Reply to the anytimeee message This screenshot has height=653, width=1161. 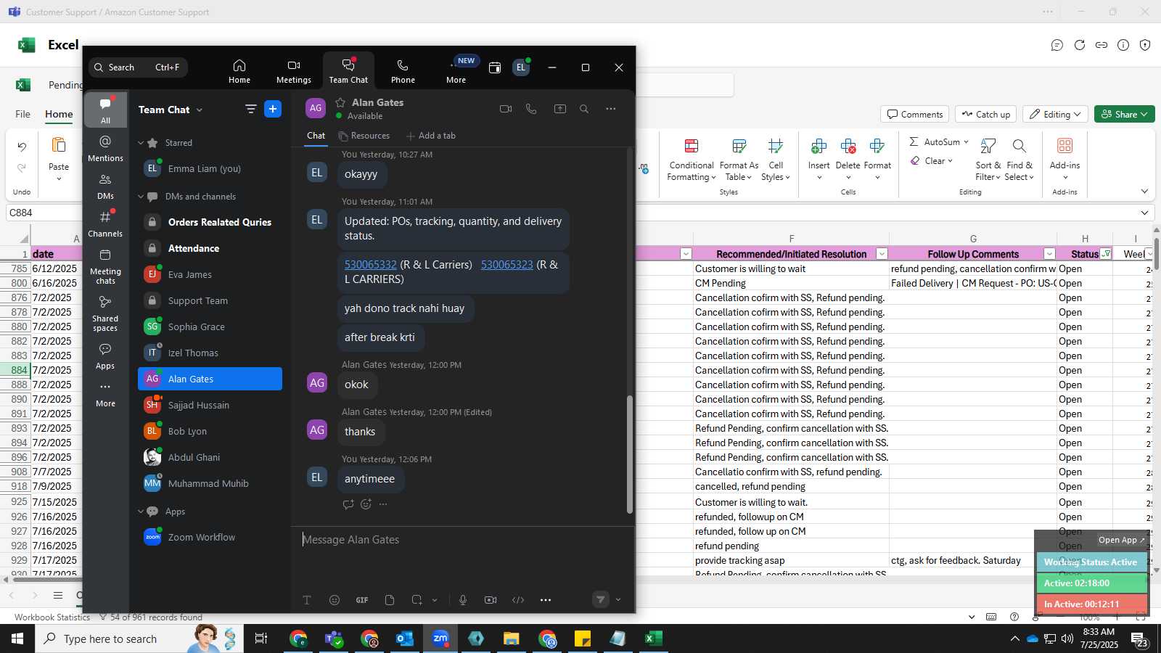pyautogui.click(x=348, y=504)
